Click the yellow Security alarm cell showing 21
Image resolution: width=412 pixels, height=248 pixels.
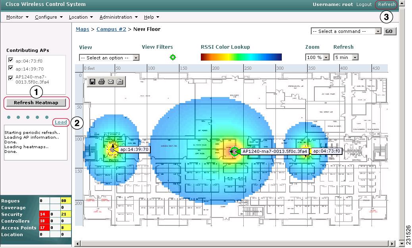pyautogui.click(x=65, y=214)
